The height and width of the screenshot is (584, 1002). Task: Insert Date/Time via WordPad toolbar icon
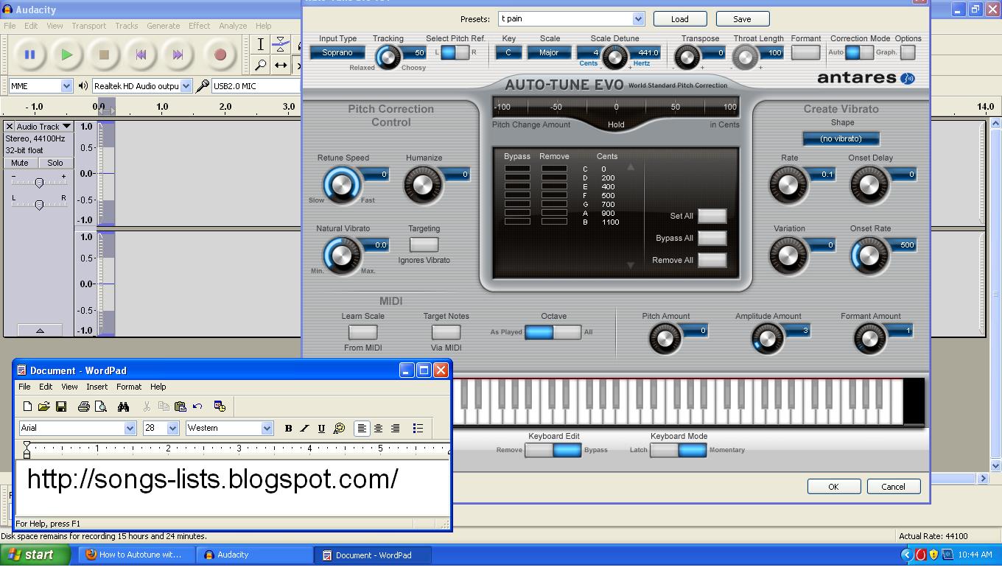(x=220, y=407)
